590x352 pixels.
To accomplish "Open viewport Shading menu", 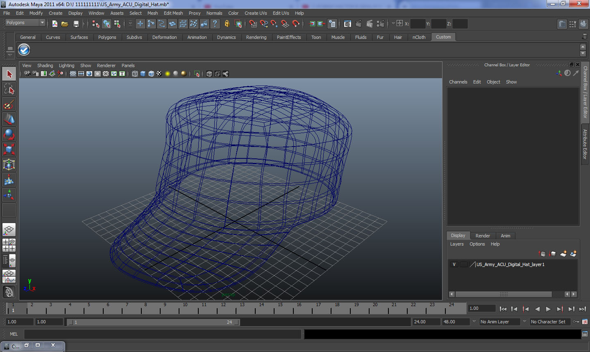I will (45, 65).
